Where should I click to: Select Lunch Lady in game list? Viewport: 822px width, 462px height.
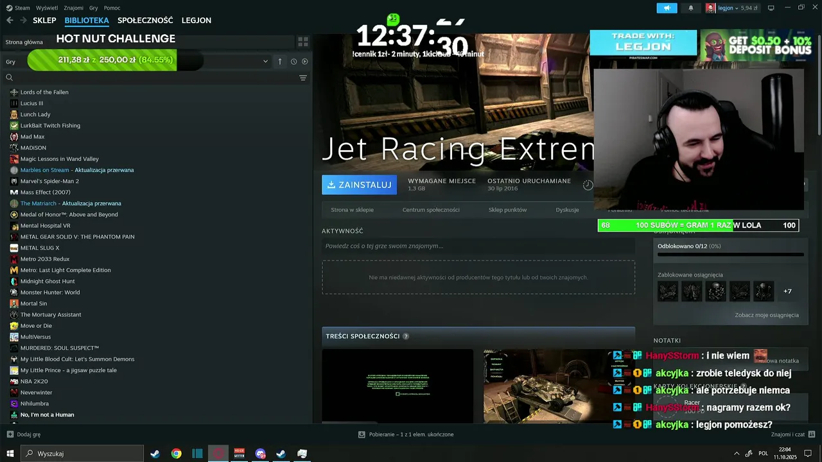click(x=35, y=114)
